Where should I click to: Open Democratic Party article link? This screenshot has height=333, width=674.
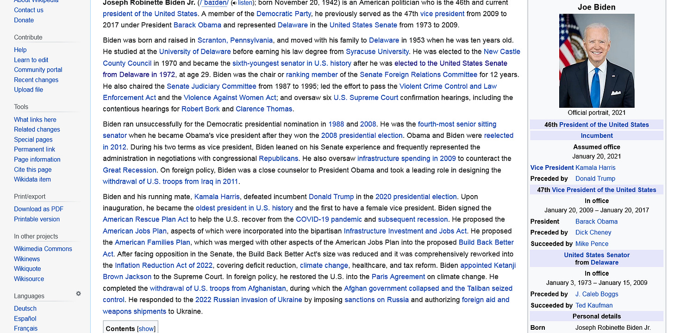tap(284, 13)
